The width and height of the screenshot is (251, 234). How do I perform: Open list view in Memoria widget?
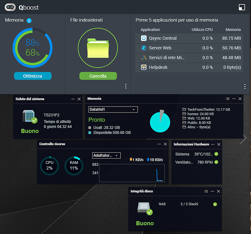click(228, 99)
